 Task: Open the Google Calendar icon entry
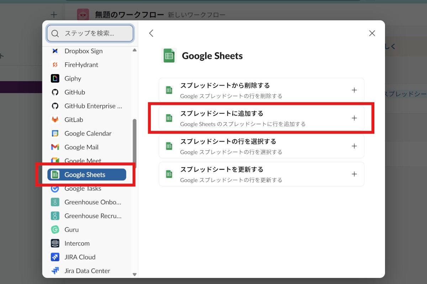(55, 134)
